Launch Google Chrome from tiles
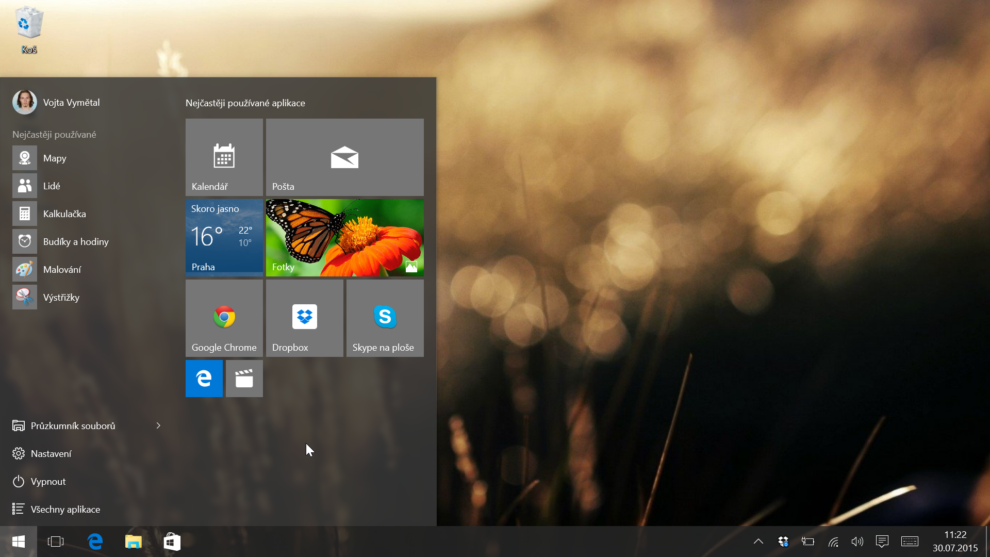This screenshot has width=990, height=557. (x=224, y=318)
